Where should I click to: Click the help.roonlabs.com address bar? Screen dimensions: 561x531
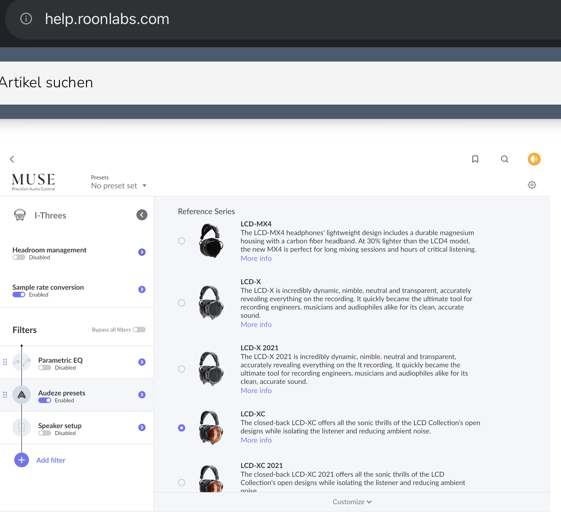click(283, 19)
